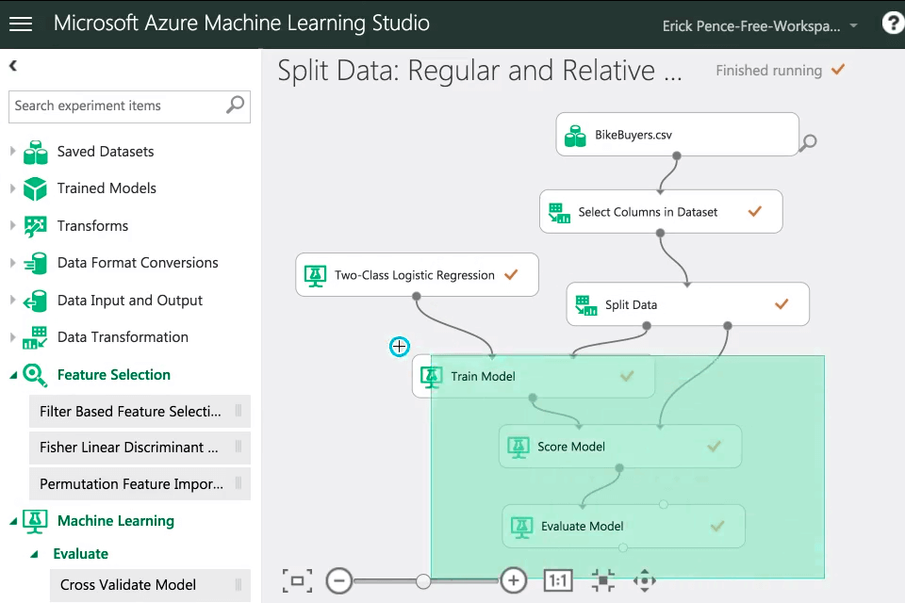Open the hamburger navigation menu
This screenshot has height=603, width=905.
pyautogui.click(x=21, y=24)
